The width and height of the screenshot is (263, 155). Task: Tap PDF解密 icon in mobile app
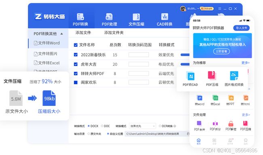point(231,124)
